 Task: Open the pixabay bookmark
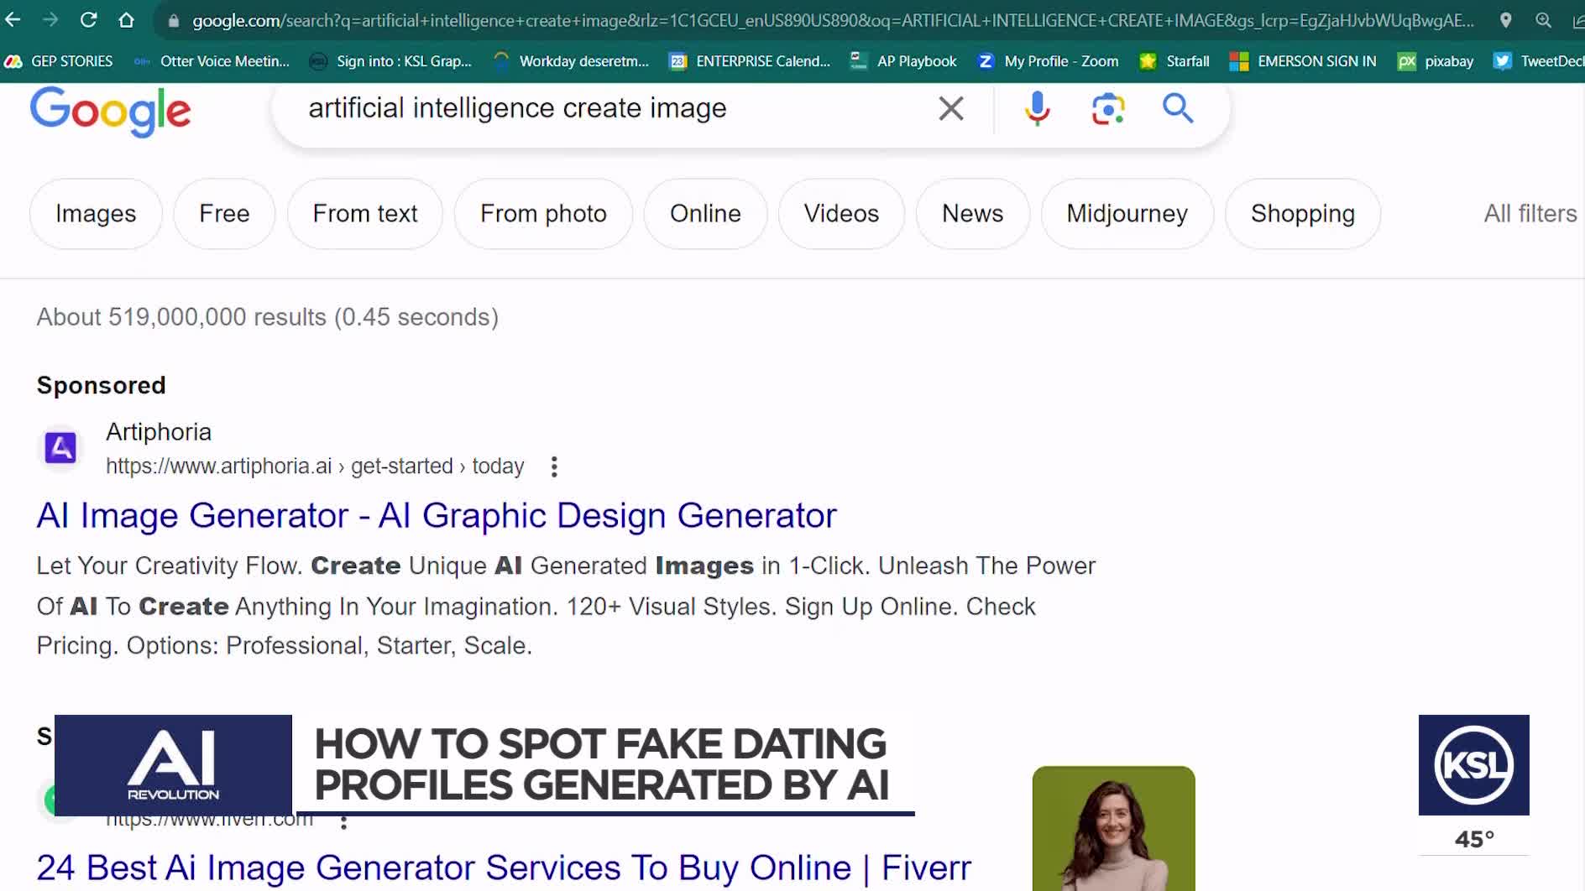pyautogui.click(x=1436, y=61)
